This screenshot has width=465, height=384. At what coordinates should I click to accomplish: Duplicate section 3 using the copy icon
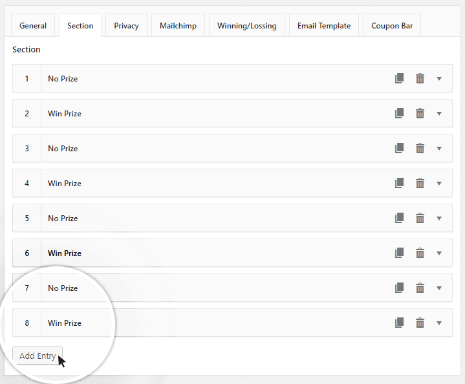tap(399, 148)
